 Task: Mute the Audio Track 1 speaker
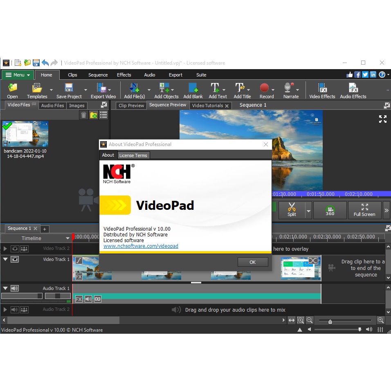15,288
